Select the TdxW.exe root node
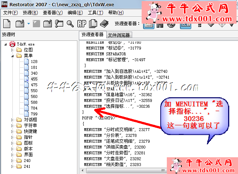The image size is (238, 174). tap(25, 44)
